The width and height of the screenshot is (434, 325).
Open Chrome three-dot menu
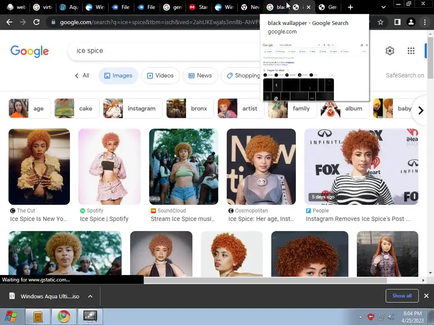pos(425,22)
